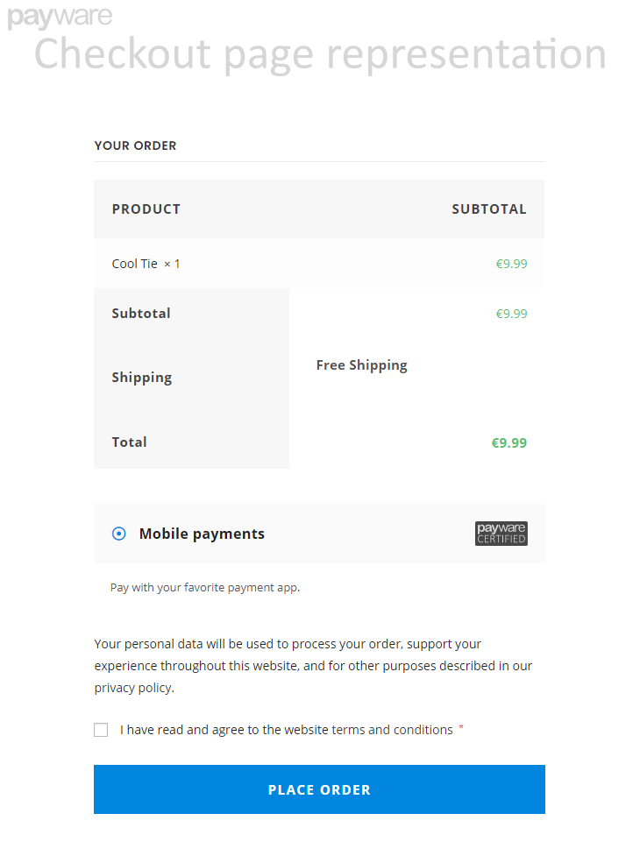640x863 pixels.
Task: Click the Cool Tie product row
Action: (319, 264)
